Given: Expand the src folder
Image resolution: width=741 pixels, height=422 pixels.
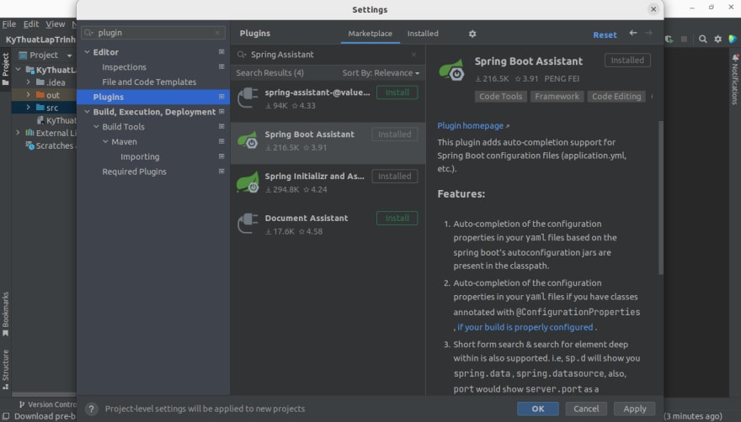Looking at the screenshot, I should click(28, 108).
